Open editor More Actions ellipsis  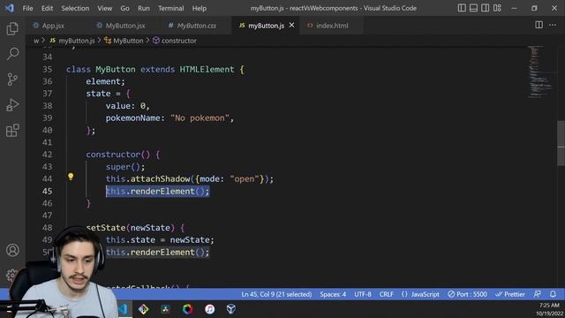[x=553, y=25]
